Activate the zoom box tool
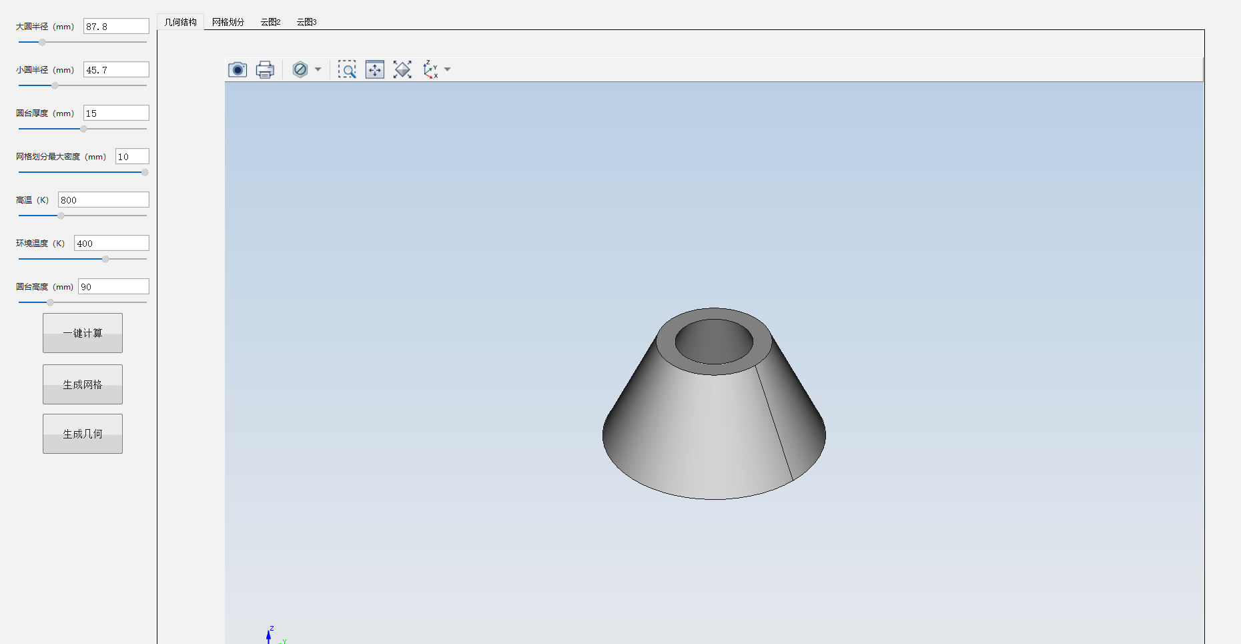Image resolution: width=1241 pixels, height=644 pixels. tap(347, 69)
